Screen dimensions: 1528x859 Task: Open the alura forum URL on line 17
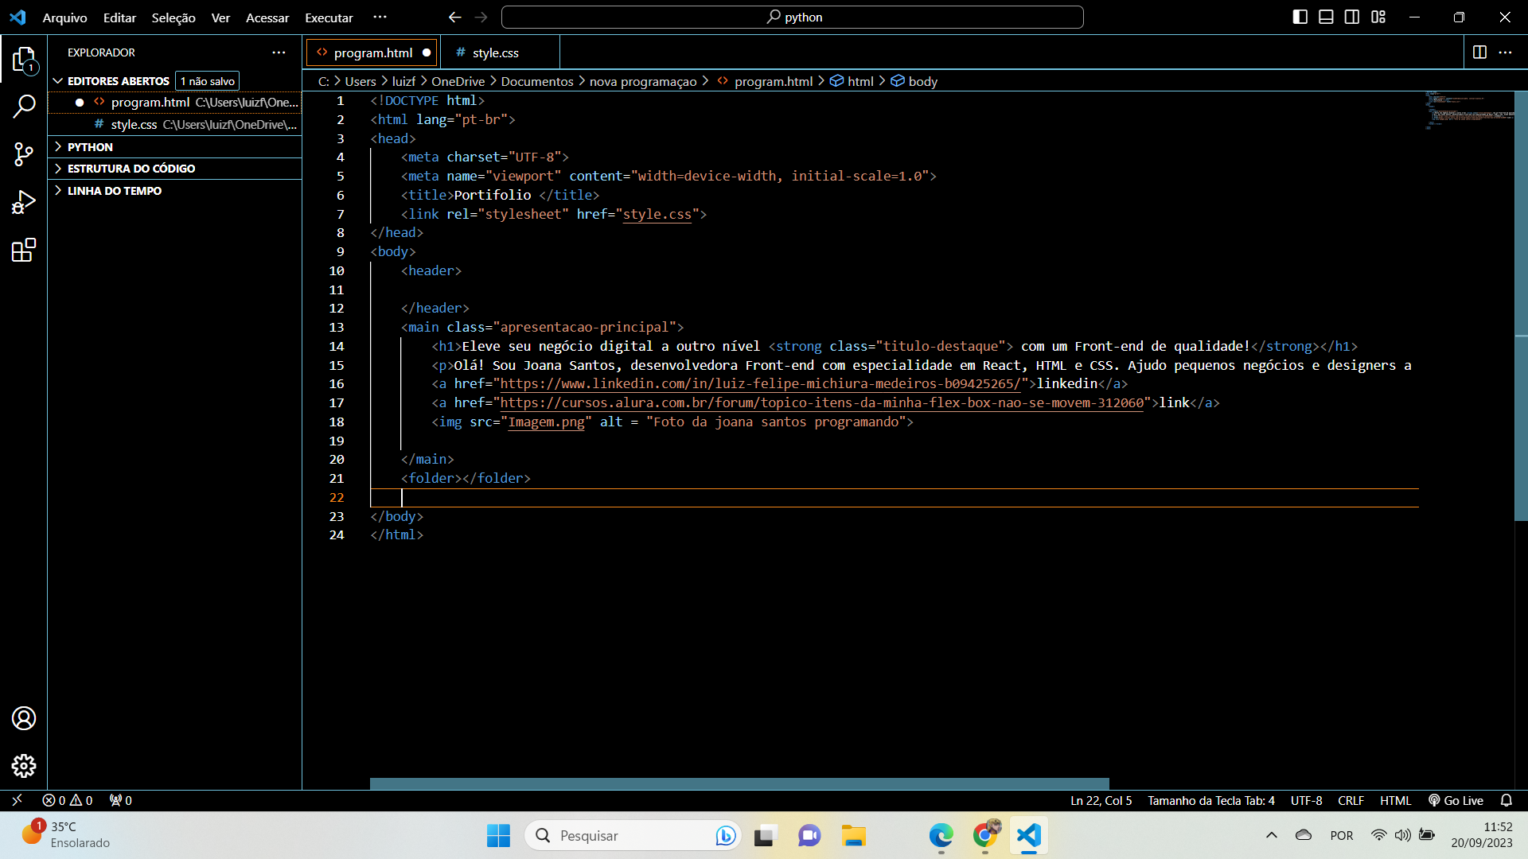point(822,403)
